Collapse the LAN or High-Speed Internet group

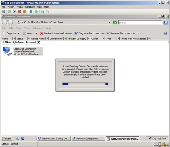click(x=167, y=42)
